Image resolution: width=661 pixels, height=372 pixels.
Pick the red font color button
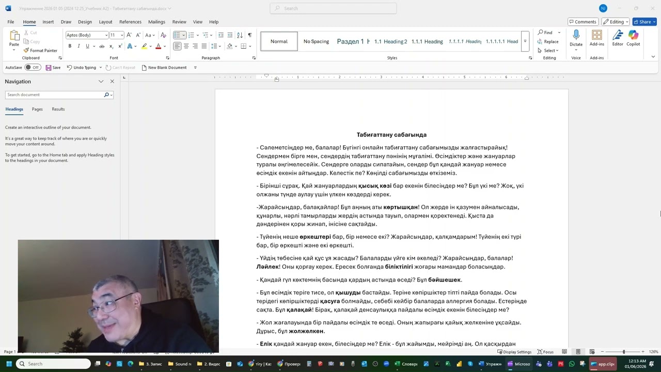158,46
